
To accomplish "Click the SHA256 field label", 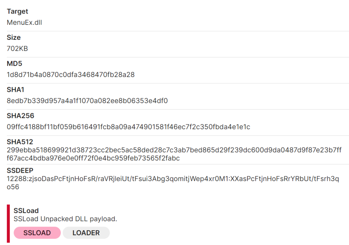I will click(x=20, y=116).
